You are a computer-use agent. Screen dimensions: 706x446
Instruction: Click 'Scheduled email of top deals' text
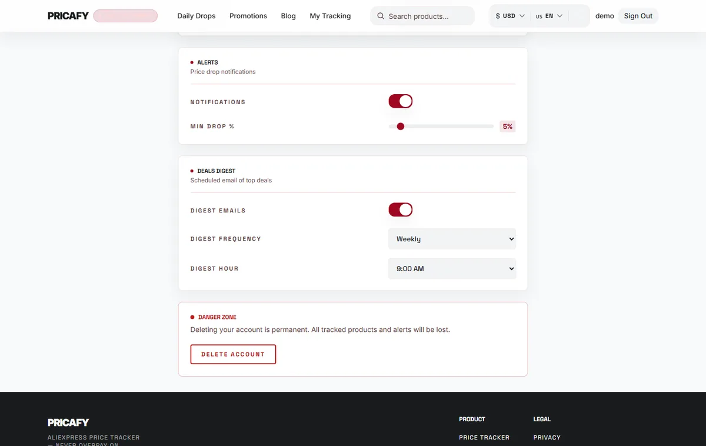point(231,181)
